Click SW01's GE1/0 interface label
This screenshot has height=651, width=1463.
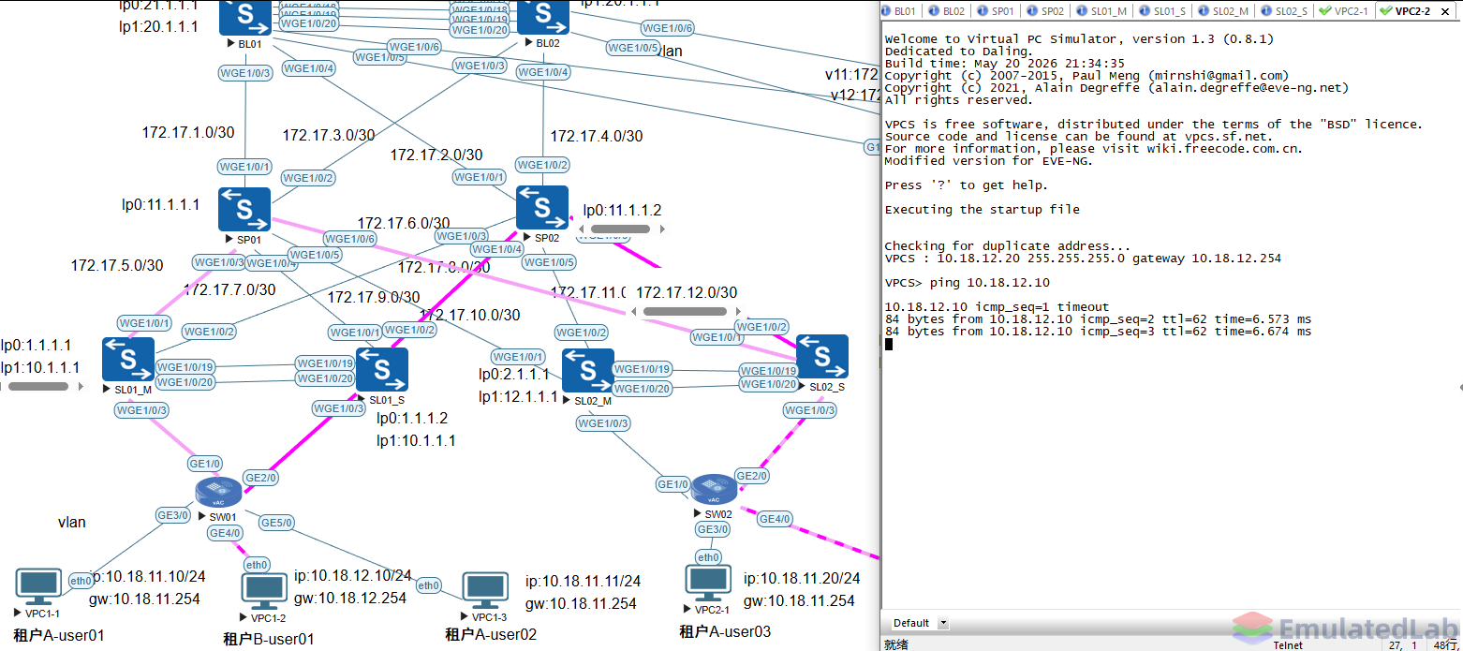click(x=204, y=464)
